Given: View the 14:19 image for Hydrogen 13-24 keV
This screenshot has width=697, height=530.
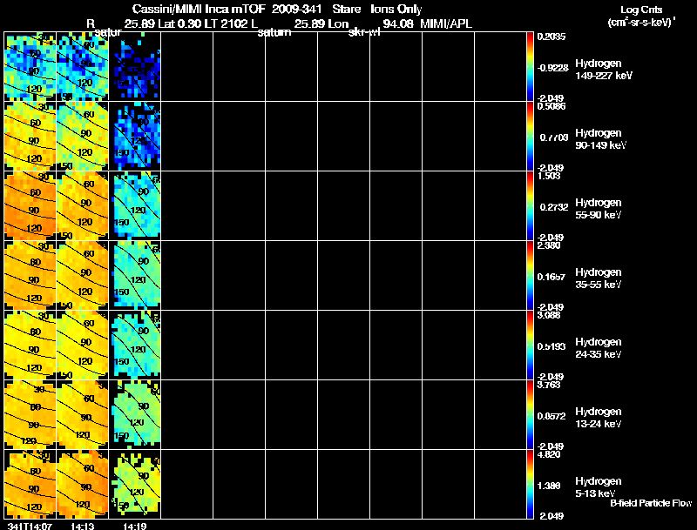Looking at the screenshot, I should 135,414.
